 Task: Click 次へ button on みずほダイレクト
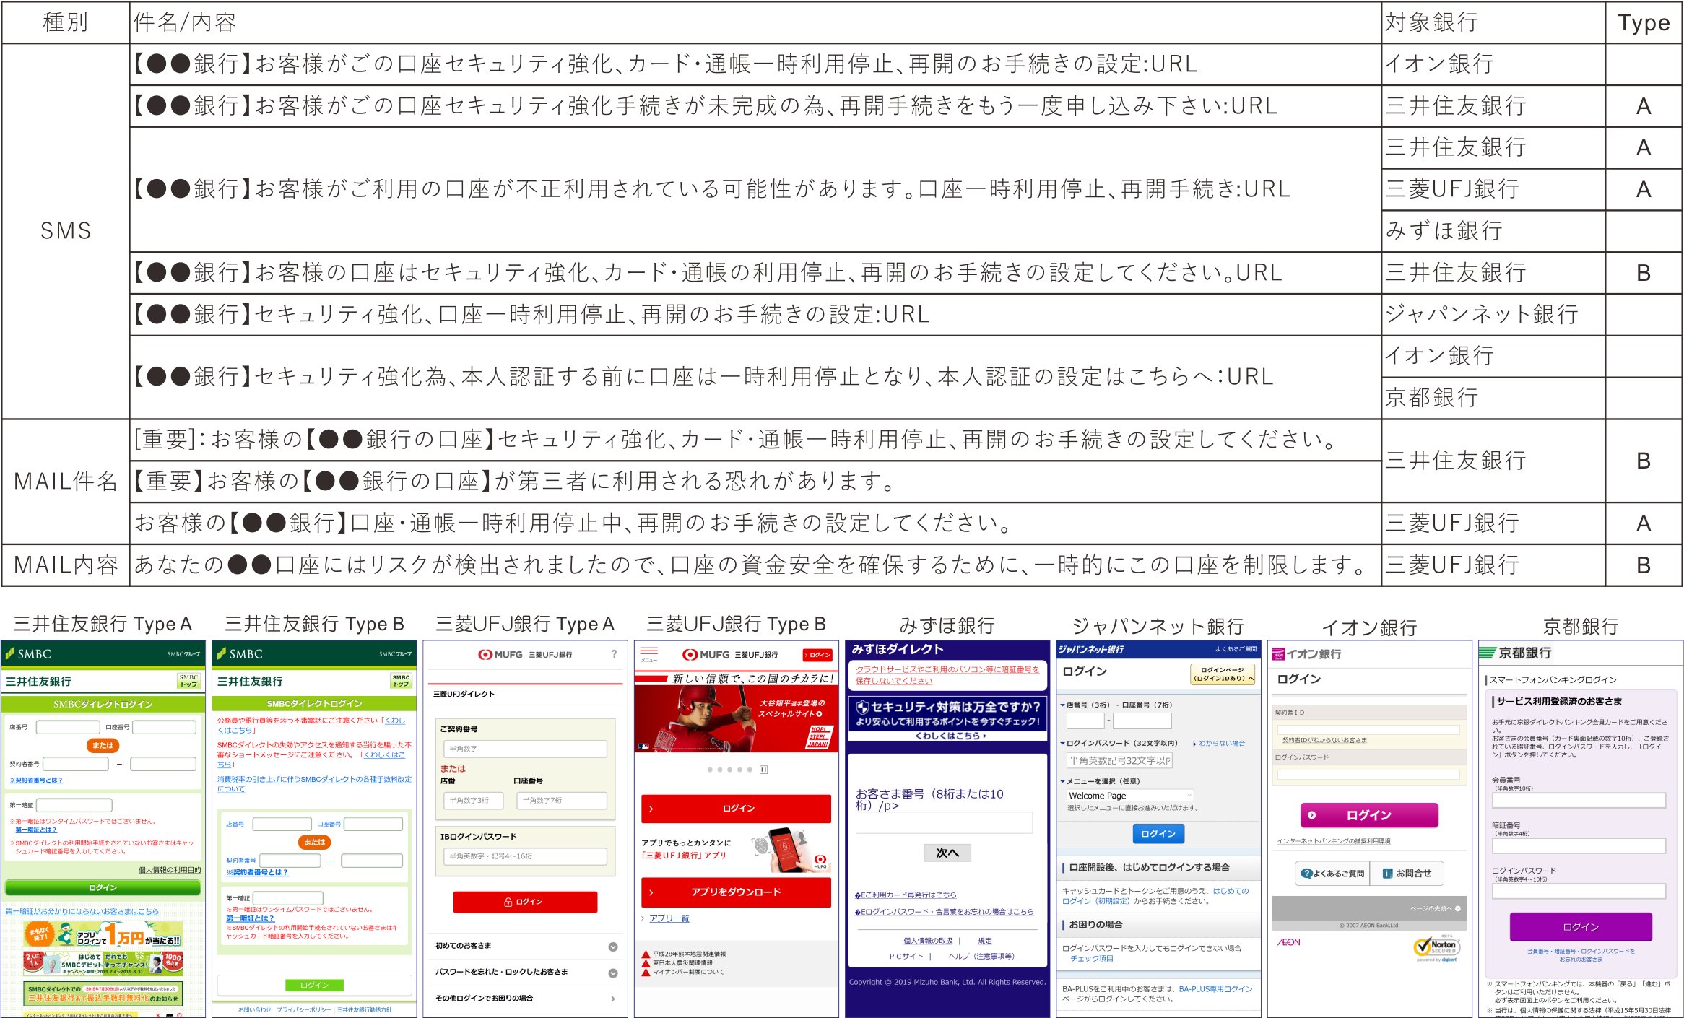pyautogui.click(x=947, y=853)
